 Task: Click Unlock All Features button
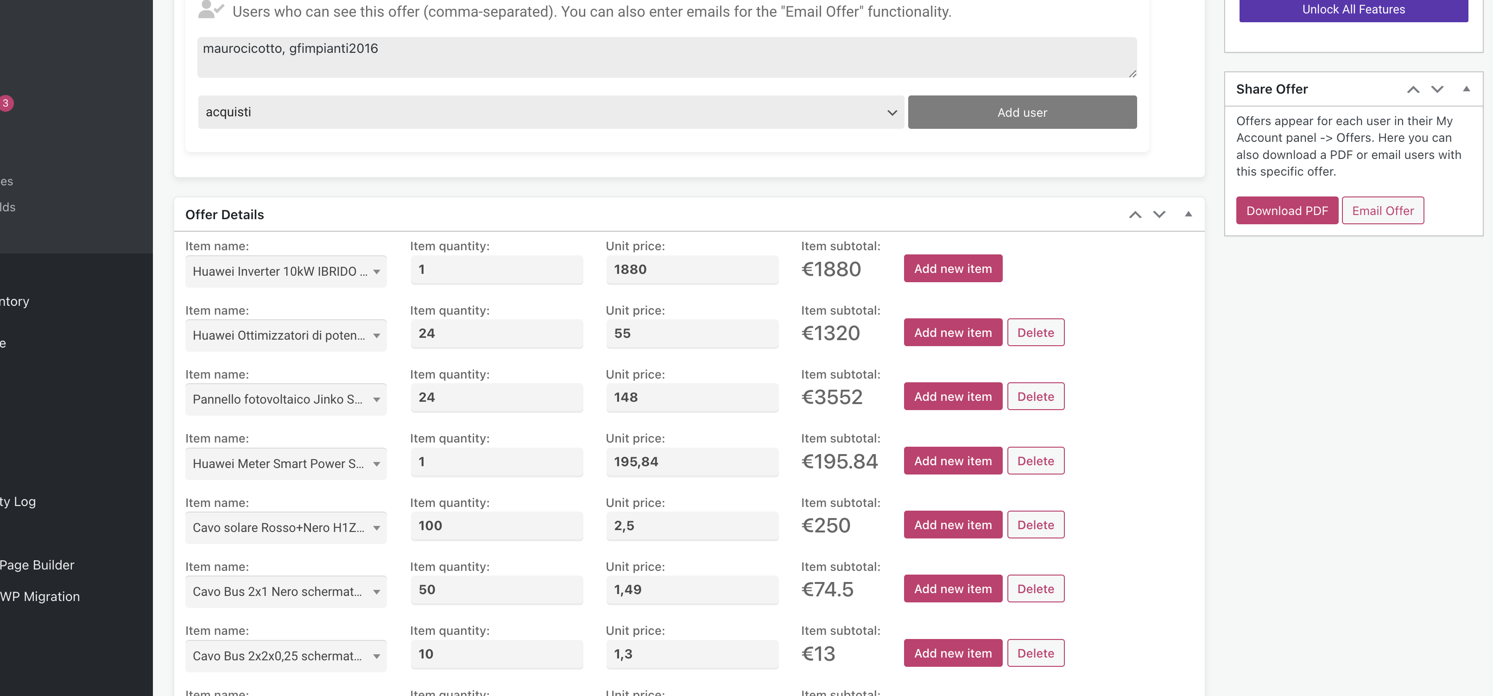1354,10
